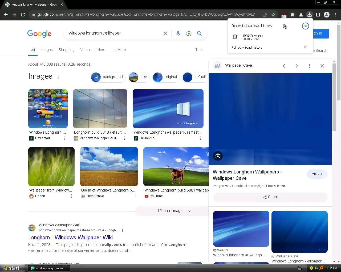This screenshot has width=341, height=272.
Task: Click the Chrome Labs flask icon
Action: pos(301,15)
